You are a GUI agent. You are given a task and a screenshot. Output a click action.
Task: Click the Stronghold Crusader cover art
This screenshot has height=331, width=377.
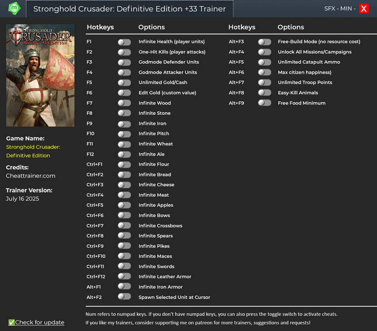40,75
